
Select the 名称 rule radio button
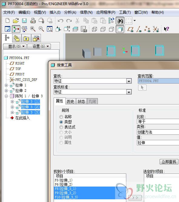point(61,117)
